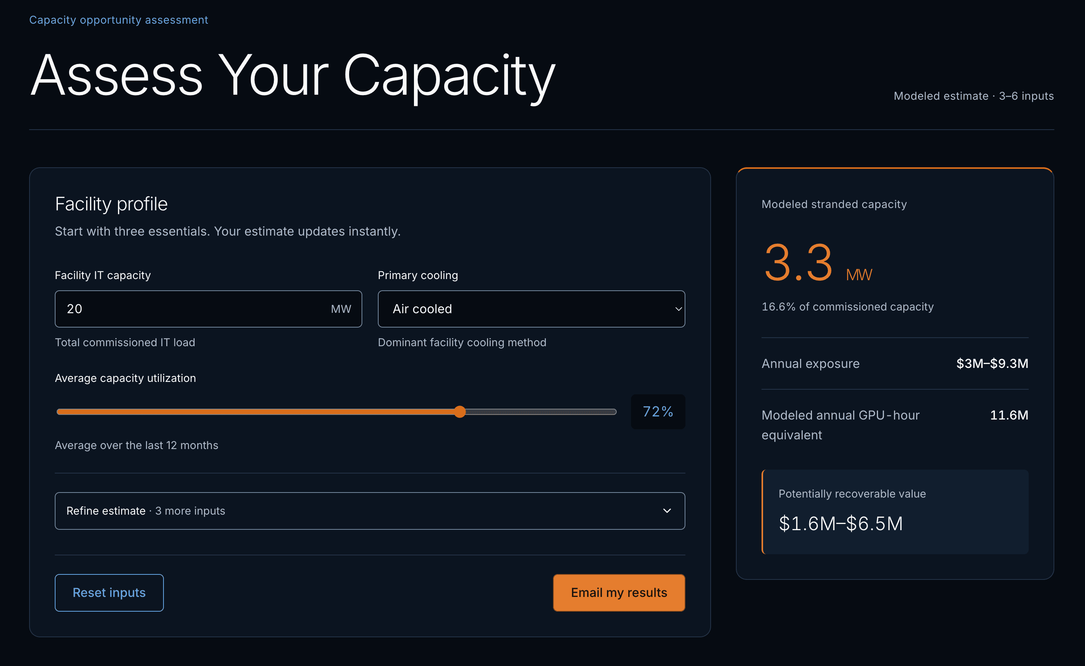
Task: Click the Email my results button
Action: pyautogui.click(x=619, y=593)
